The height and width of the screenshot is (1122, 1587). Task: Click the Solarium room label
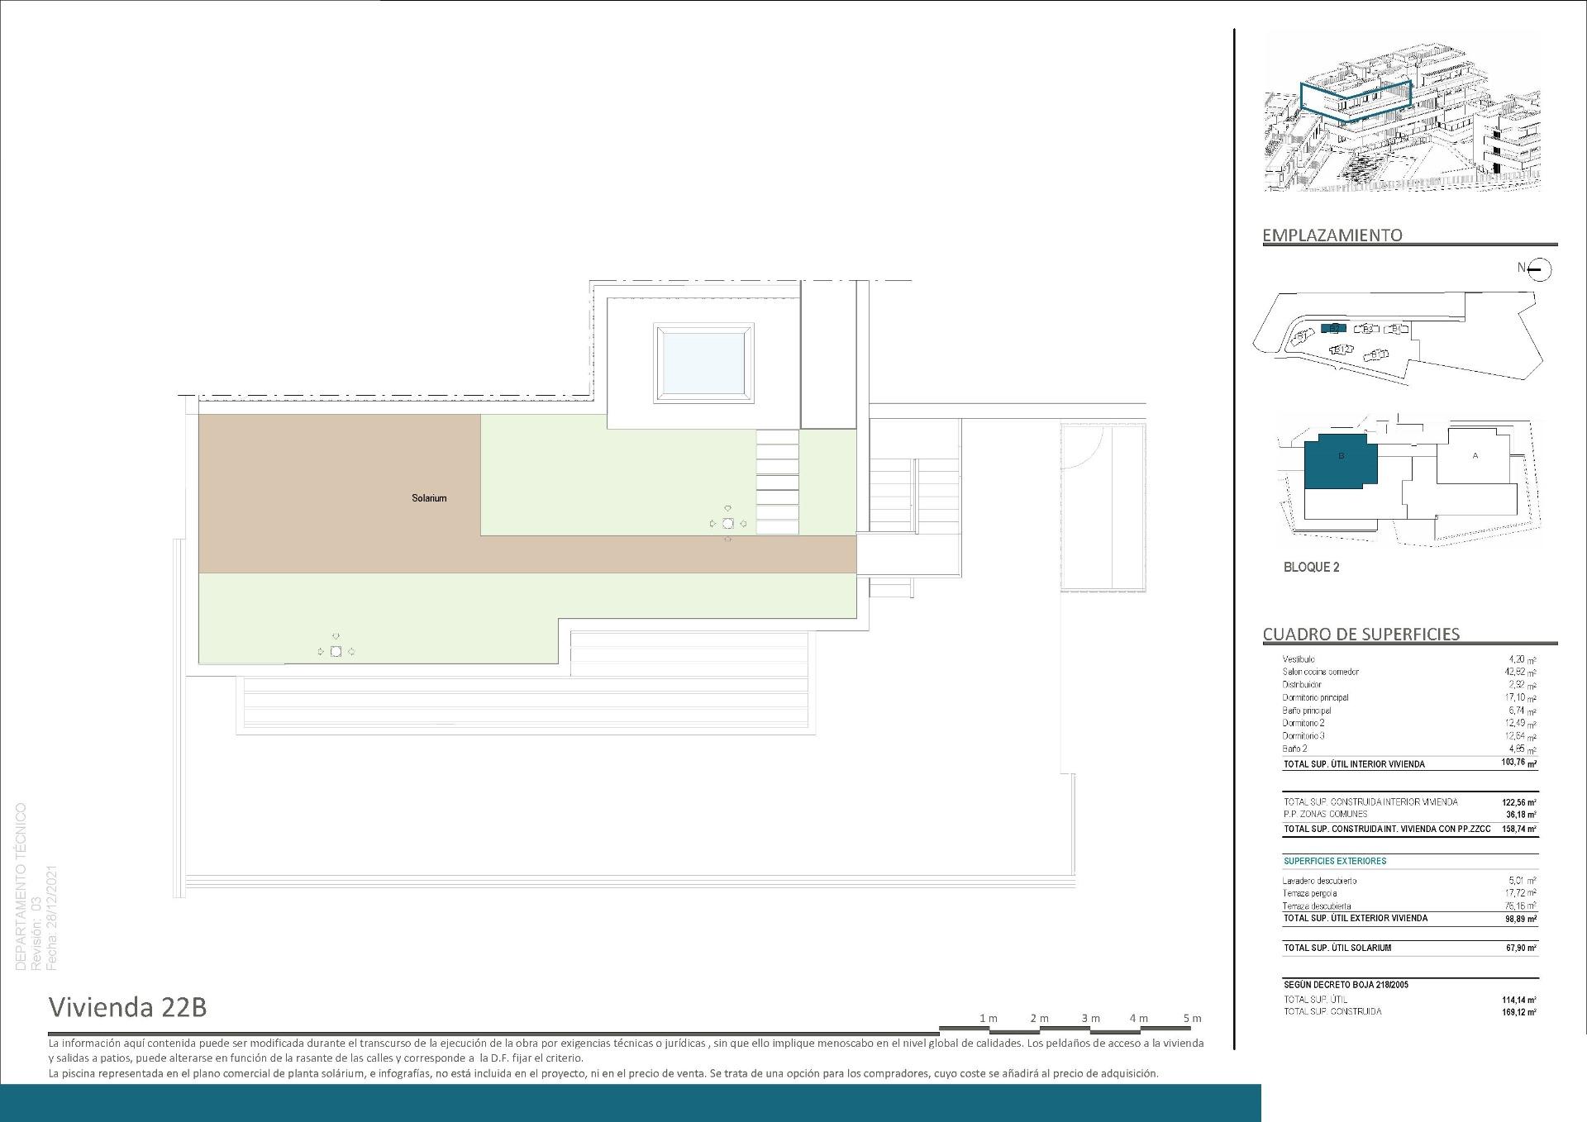[429, 498]
